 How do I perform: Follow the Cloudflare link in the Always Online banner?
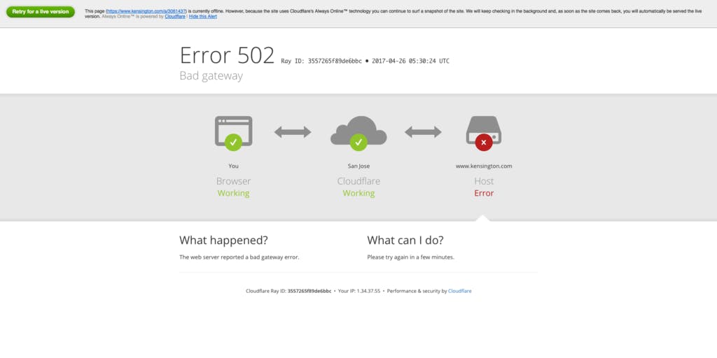[x=175, y=17]
